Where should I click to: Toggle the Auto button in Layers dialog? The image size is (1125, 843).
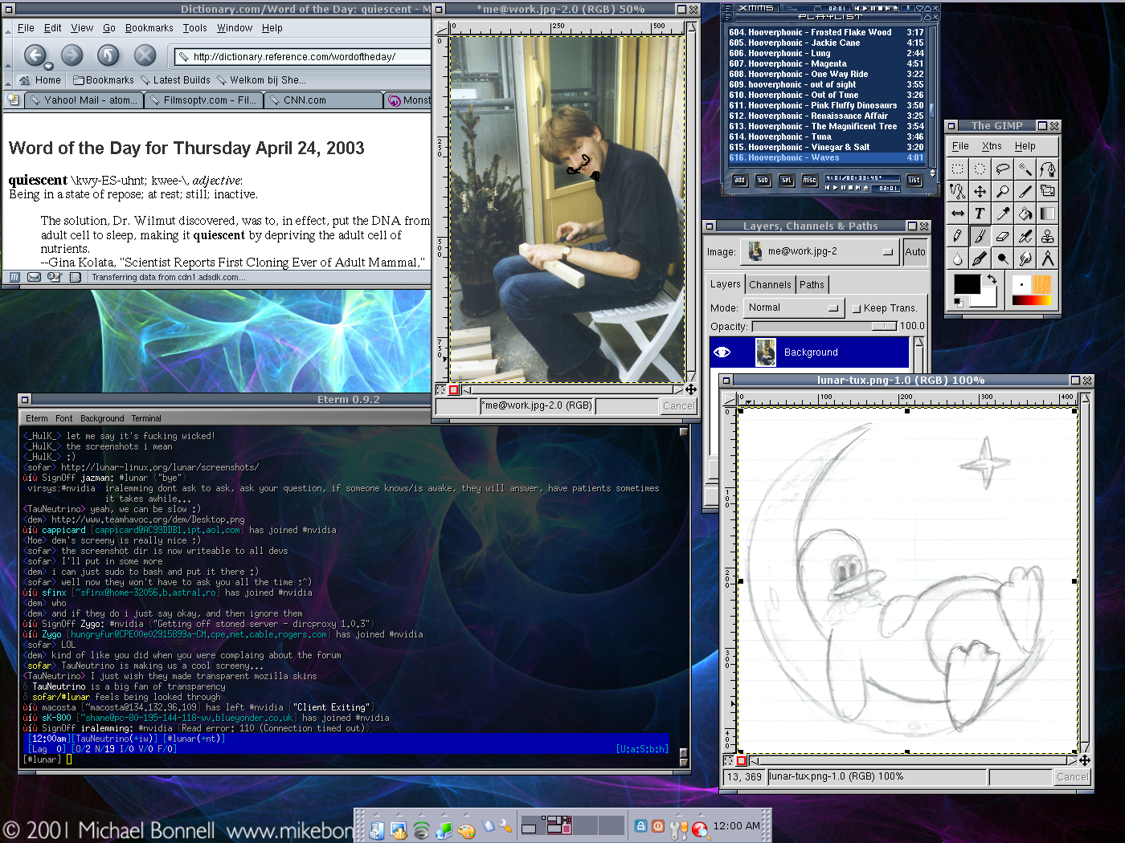(914, 251)
